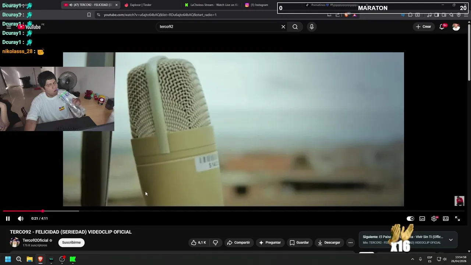Save the video with Guardar

(x=299, y=243)
